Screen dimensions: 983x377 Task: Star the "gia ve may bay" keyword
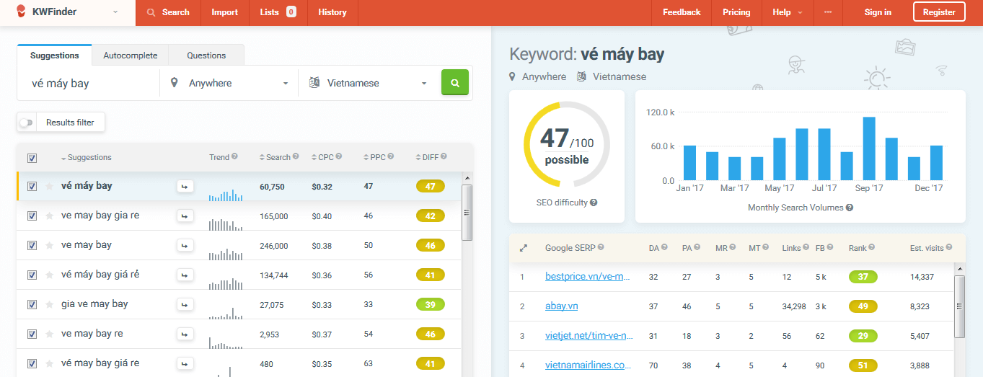coord(50,305)
